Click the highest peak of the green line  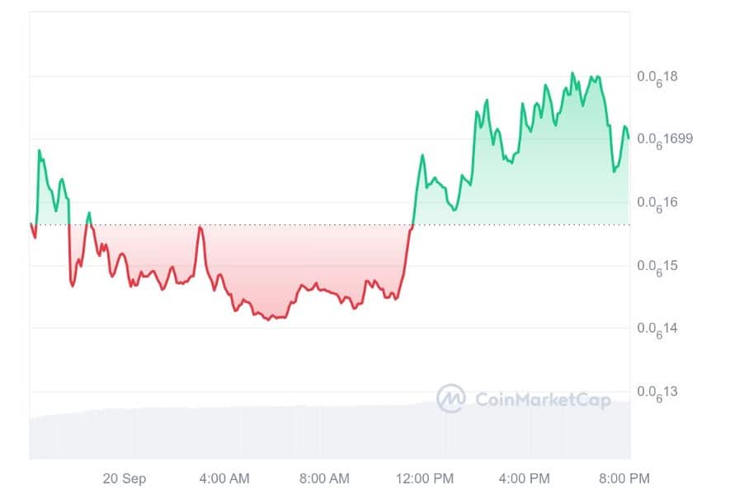click(x=572, y=73)
